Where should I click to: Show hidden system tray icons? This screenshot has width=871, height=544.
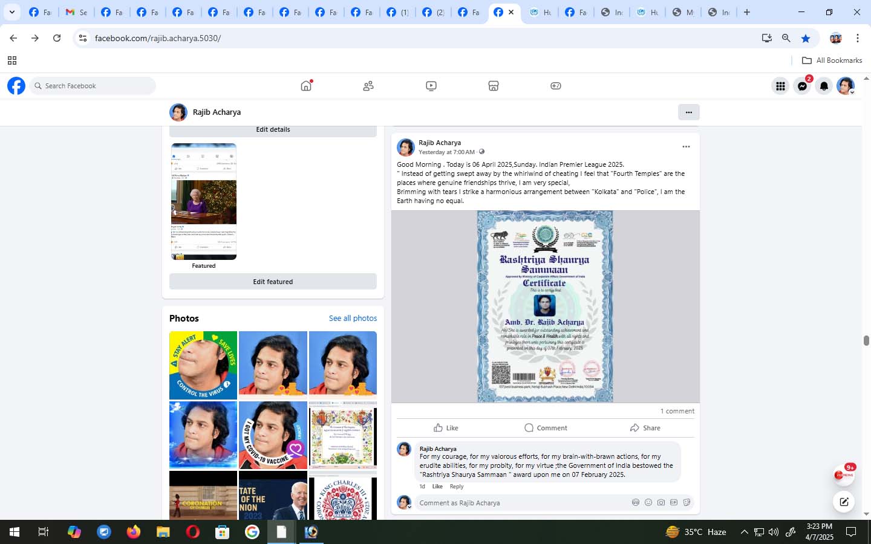[x=744, y=532]
